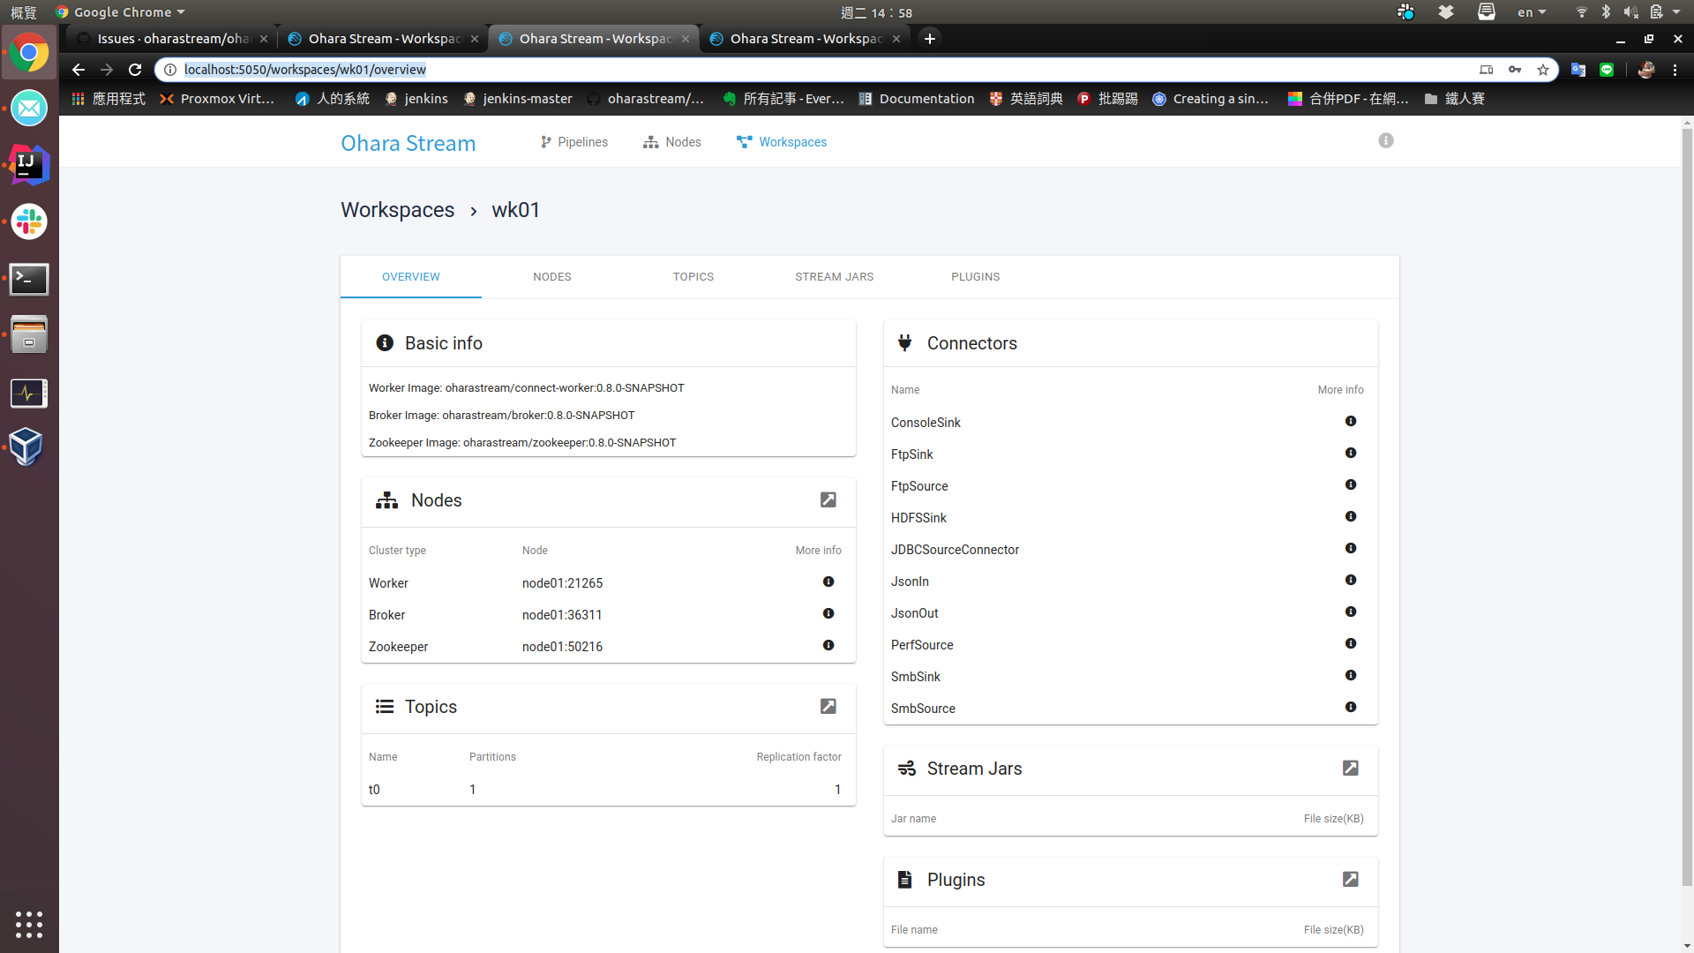Show FtpSource connector more info
The width and height of the screenshot is (1694, 953).
click(x=1350, y=485)
